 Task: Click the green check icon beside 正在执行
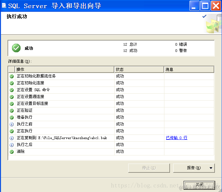(12, 131)
